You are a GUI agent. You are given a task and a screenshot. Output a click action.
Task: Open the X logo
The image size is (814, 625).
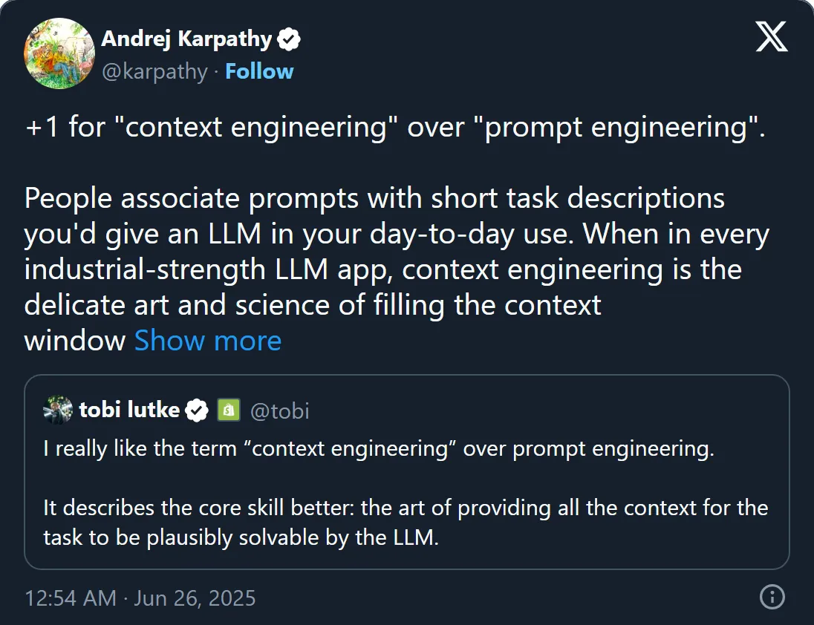click(x=772, y=37)
